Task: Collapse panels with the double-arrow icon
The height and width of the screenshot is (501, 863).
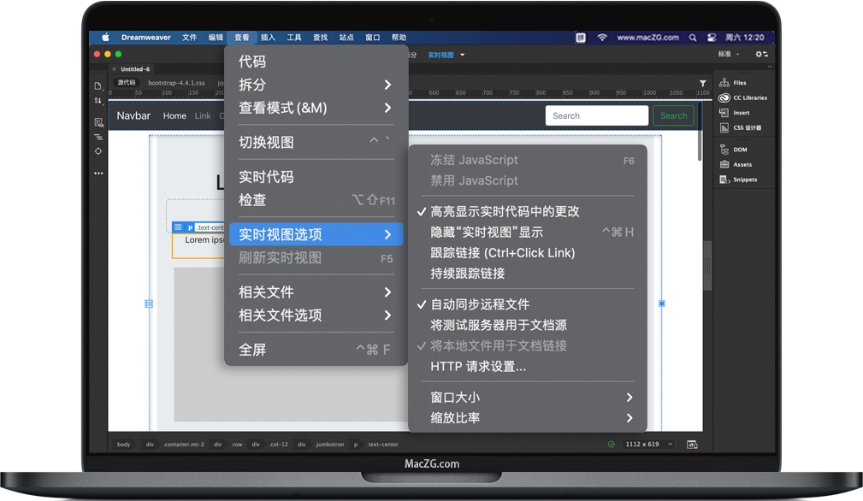Action: tap(770, 67)
